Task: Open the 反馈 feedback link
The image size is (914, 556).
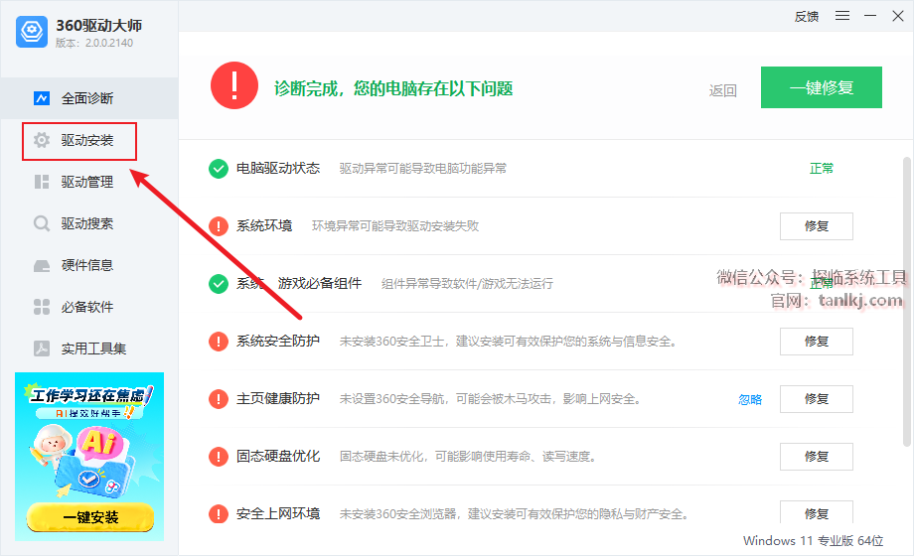Action: pyautogui.click(x=807, y=17)
